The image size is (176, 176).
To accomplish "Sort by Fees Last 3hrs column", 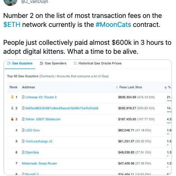I will 129,87.
